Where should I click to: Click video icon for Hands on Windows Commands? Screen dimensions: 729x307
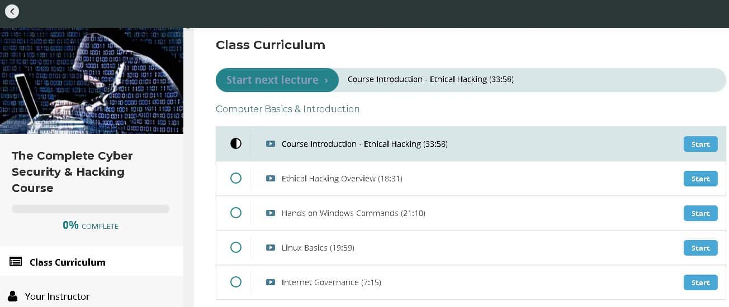(x=271, y=213)
